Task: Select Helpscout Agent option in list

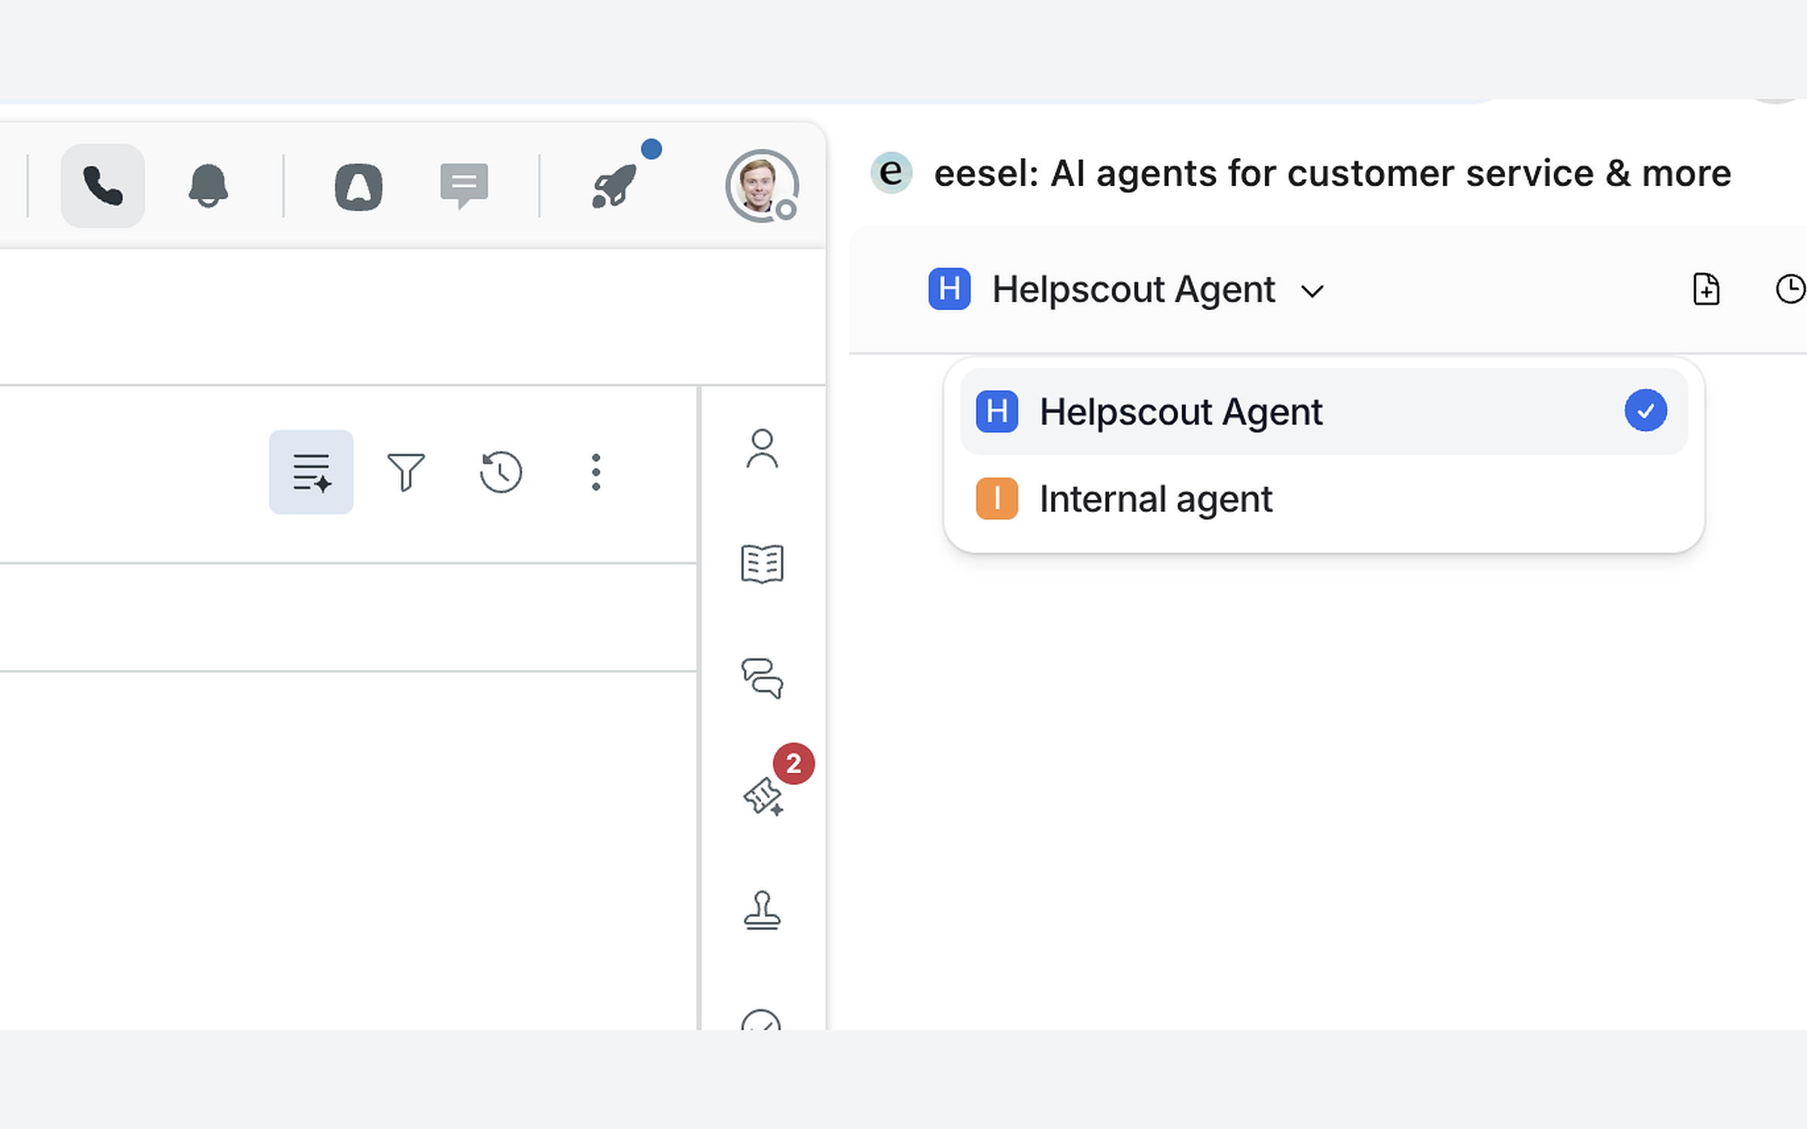Action: pos(1324,411)
